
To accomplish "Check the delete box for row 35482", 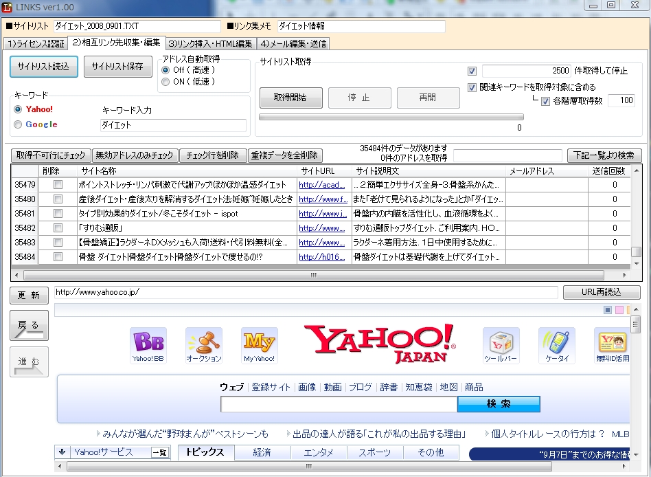I will (58, 228).
